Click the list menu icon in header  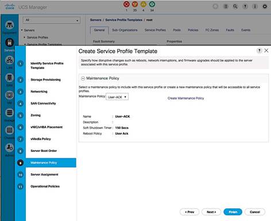tap(226, 7)
